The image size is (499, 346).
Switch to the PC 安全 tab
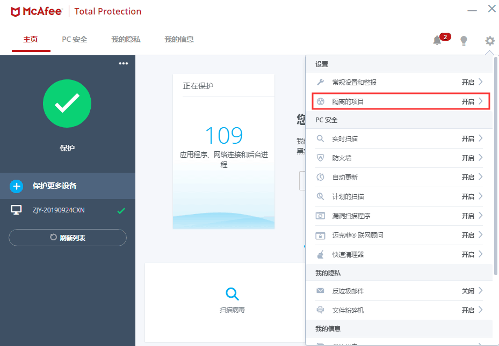tap(75, 39)
